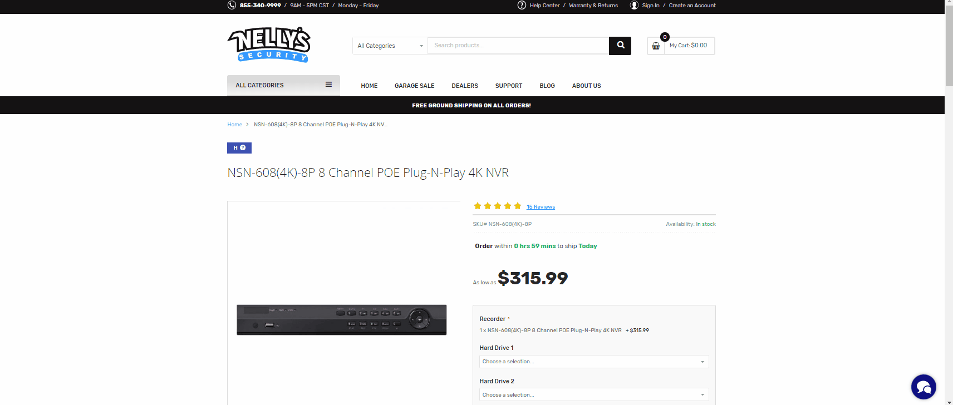Expand the All Categories search filter dropdown

pyautogui.click(x=390, y=46)
